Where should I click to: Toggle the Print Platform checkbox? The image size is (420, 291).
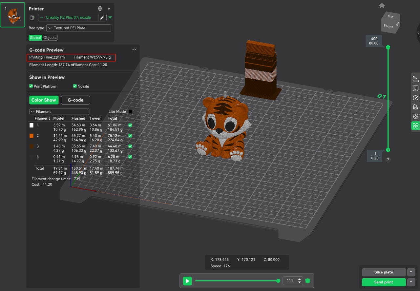coord(31,86)
